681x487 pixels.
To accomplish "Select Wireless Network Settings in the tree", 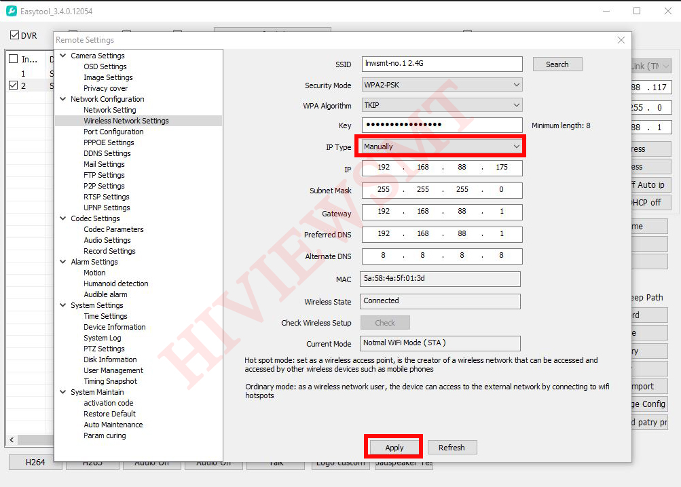I will click(x=126, y=121).
